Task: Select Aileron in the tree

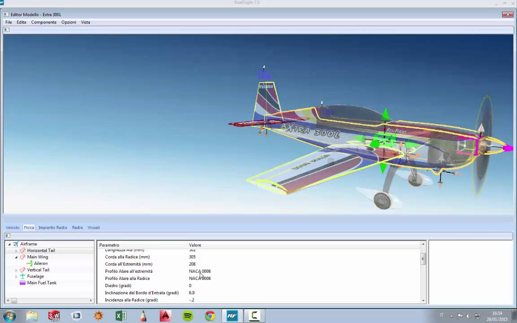Action: [41, 263]
